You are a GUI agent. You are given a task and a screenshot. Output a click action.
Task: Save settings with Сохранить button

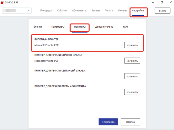click(108, 122)
